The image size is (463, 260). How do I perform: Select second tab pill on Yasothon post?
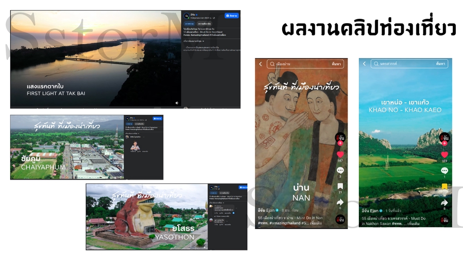click(x=224, y=193)
